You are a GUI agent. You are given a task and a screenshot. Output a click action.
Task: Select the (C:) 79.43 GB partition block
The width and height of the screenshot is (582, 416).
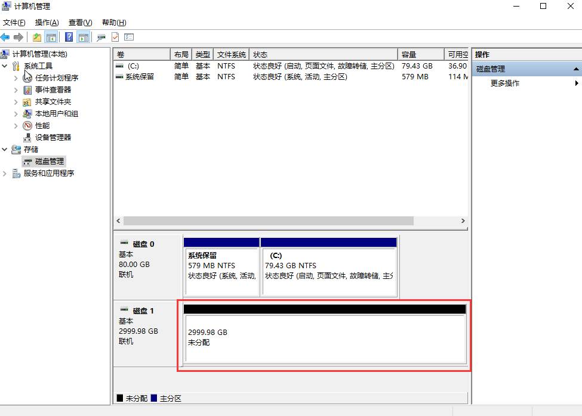pyautogui.click(x=329, y=267)
